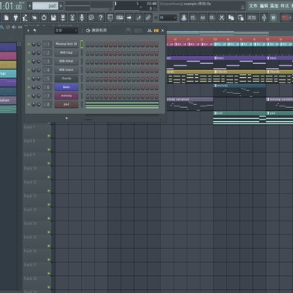Click the typing keyboard icon
This screenshot has height=293, width=293.
120,18
